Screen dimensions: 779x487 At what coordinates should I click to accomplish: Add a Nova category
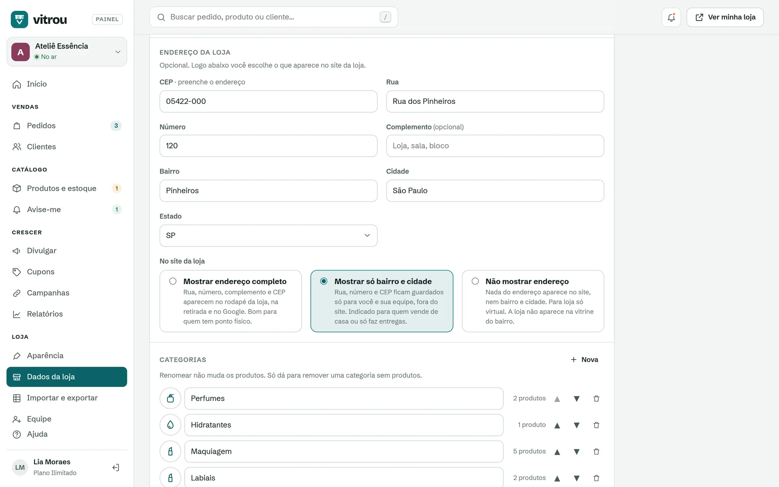point(584,360)
